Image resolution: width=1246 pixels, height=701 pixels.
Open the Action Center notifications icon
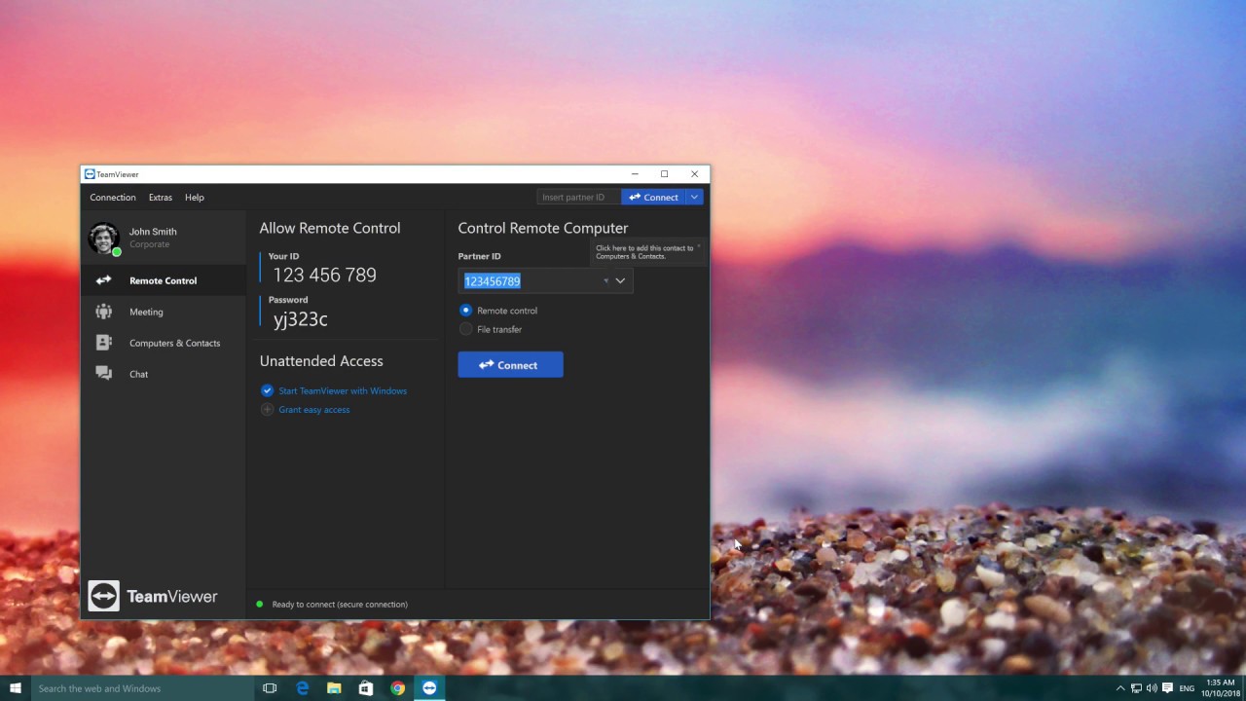(1168, 688)
